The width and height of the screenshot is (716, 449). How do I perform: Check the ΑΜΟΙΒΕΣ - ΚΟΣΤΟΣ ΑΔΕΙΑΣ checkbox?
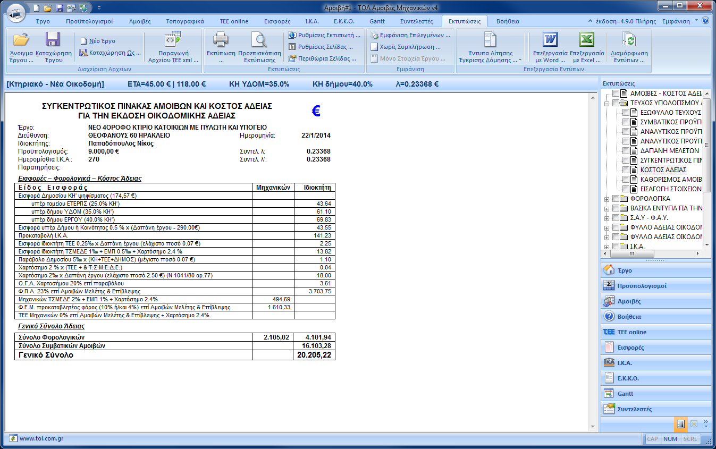coord(616,94)
